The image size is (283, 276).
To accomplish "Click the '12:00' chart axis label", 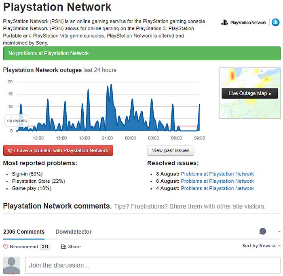I will (x=38, y=138).
